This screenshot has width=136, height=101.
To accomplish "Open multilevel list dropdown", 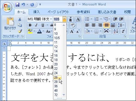I will (109, 19).
